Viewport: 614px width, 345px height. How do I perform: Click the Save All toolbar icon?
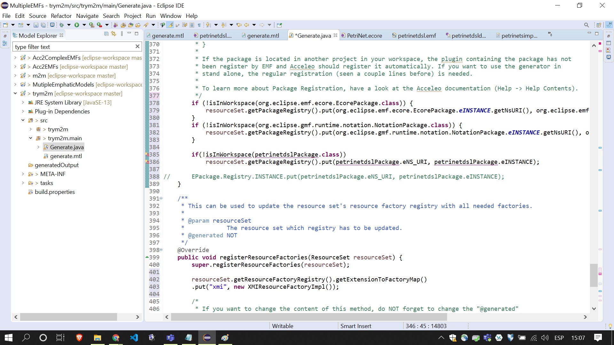[43, 25]
